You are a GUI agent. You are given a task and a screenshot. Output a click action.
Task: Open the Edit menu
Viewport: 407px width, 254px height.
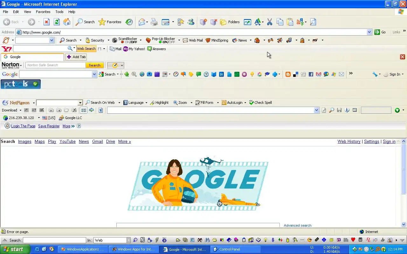pyautogui.click(x=16, y=12)
